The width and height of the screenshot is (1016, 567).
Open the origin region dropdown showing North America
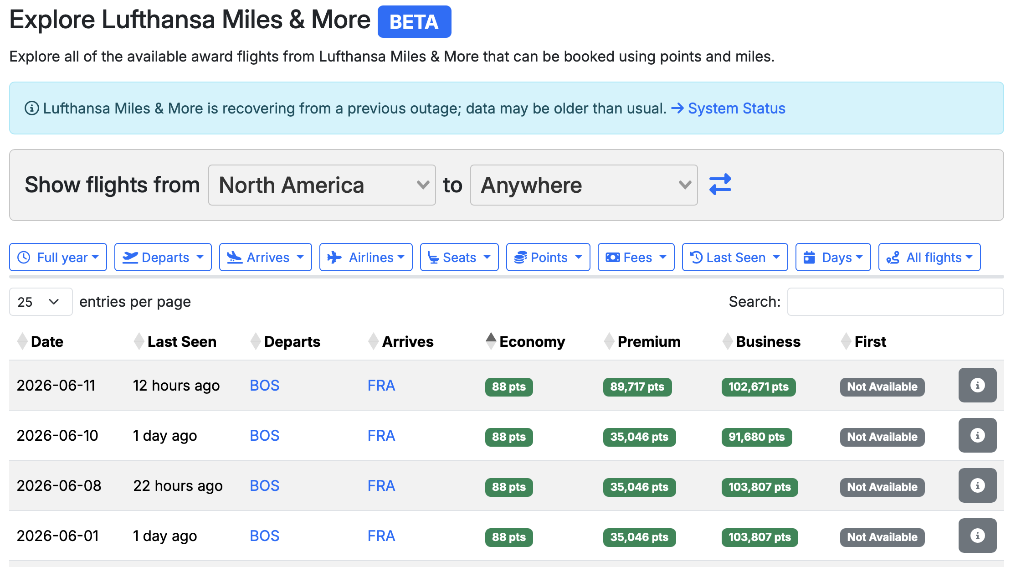pos(322,185)
